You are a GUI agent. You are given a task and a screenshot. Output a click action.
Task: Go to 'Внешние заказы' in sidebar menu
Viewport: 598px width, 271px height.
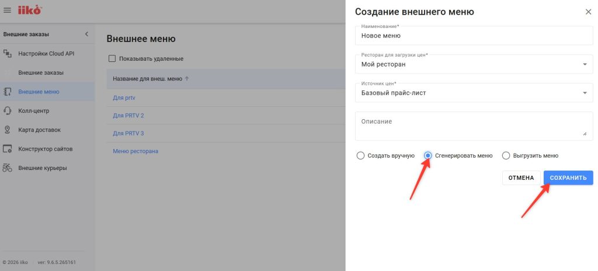pyautogui.click(x=41, y=73)
